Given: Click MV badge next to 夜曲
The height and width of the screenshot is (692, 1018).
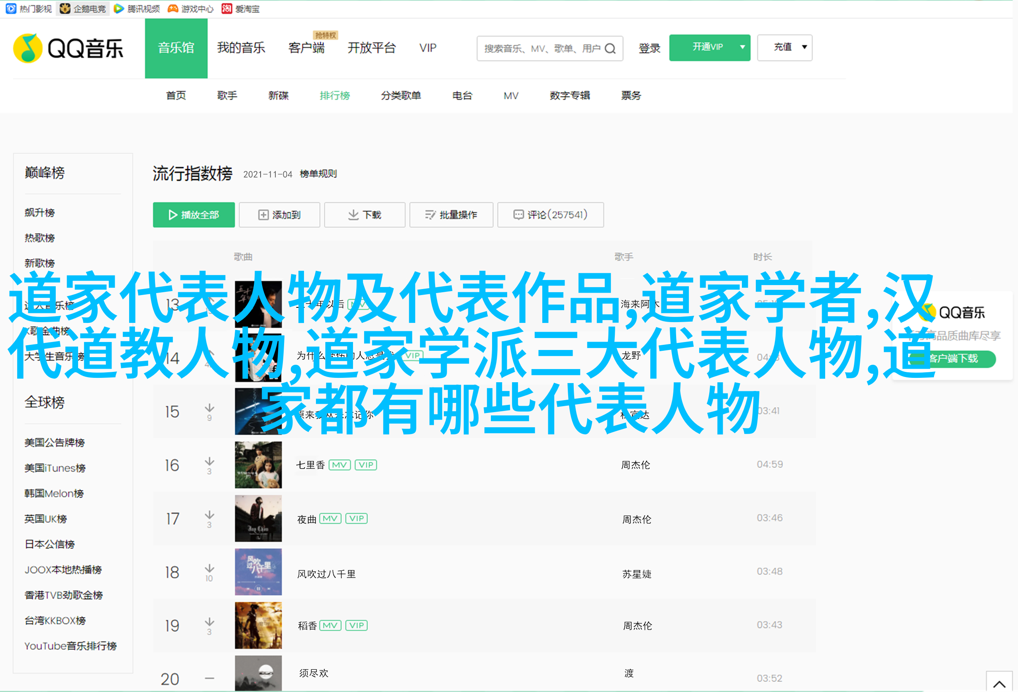Looking at the screenshot, I should point(330,519).
